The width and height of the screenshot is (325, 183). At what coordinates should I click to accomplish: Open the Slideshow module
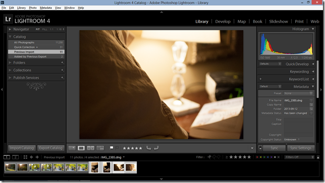279,22
